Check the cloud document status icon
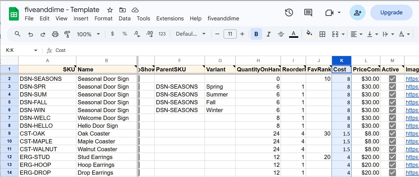Image resolution: width=419 pixels, height=177 pixels. 135,10
